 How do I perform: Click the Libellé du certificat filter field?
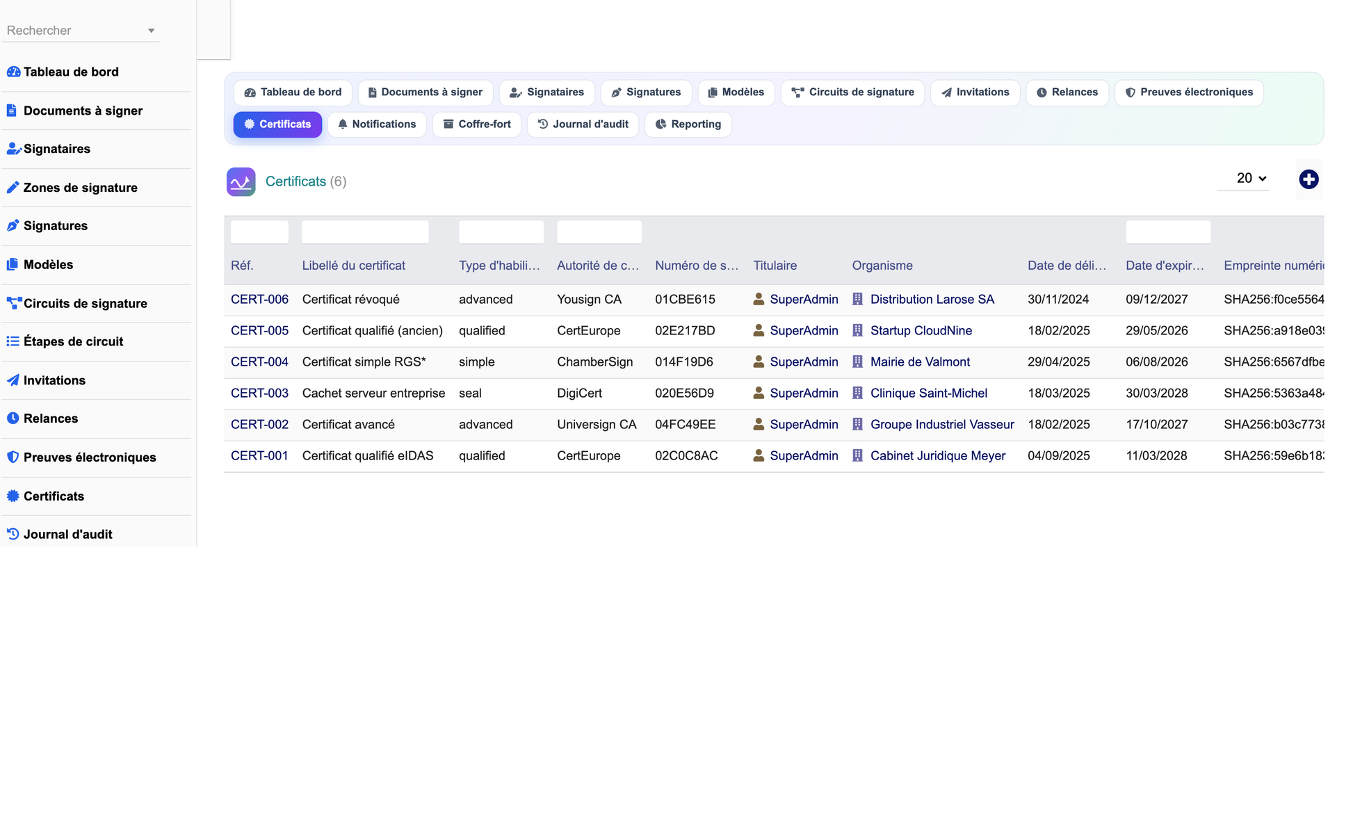click(365, 231)
